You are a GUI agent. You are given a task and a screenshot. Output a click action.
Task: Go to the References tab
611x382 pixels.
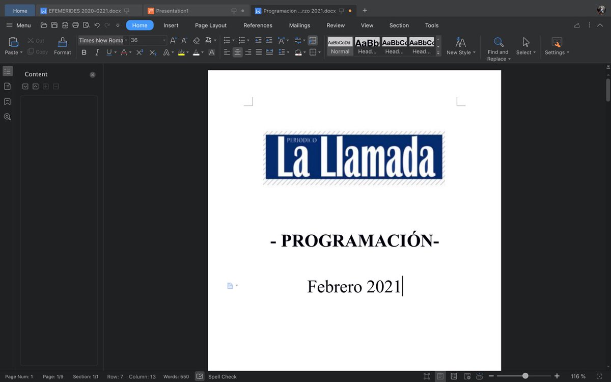pyautogui.click(x=258, y=25)
